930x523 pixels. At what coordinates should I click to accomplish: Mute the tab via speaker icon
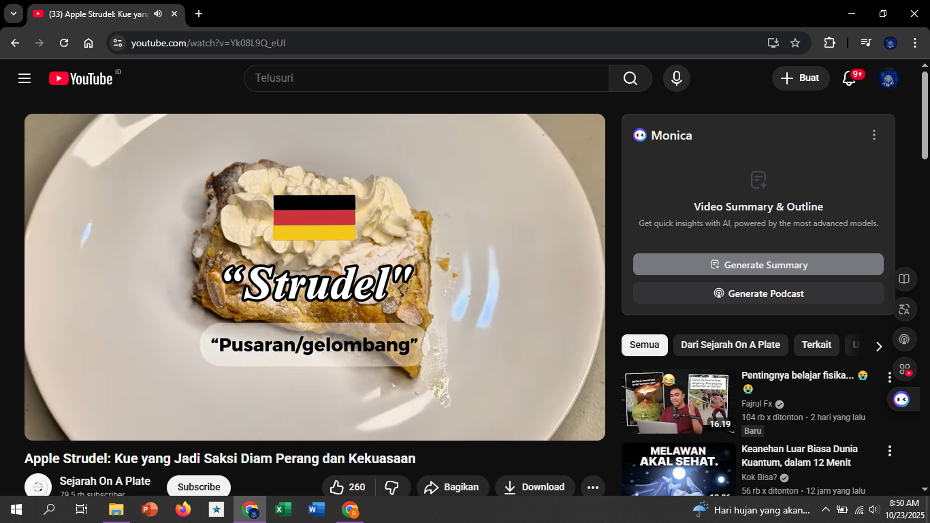158,14
